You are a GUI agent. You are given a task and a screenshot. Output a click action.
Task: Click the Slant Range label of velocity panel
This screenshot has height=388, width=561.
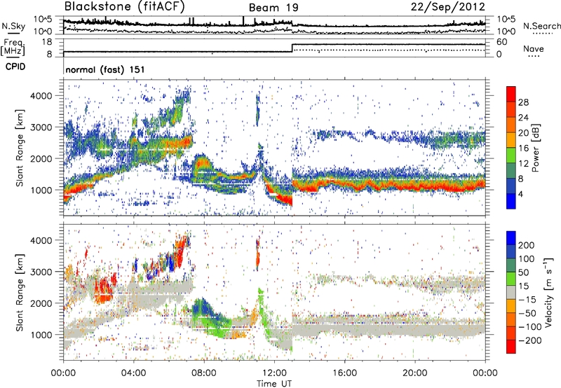20,292
